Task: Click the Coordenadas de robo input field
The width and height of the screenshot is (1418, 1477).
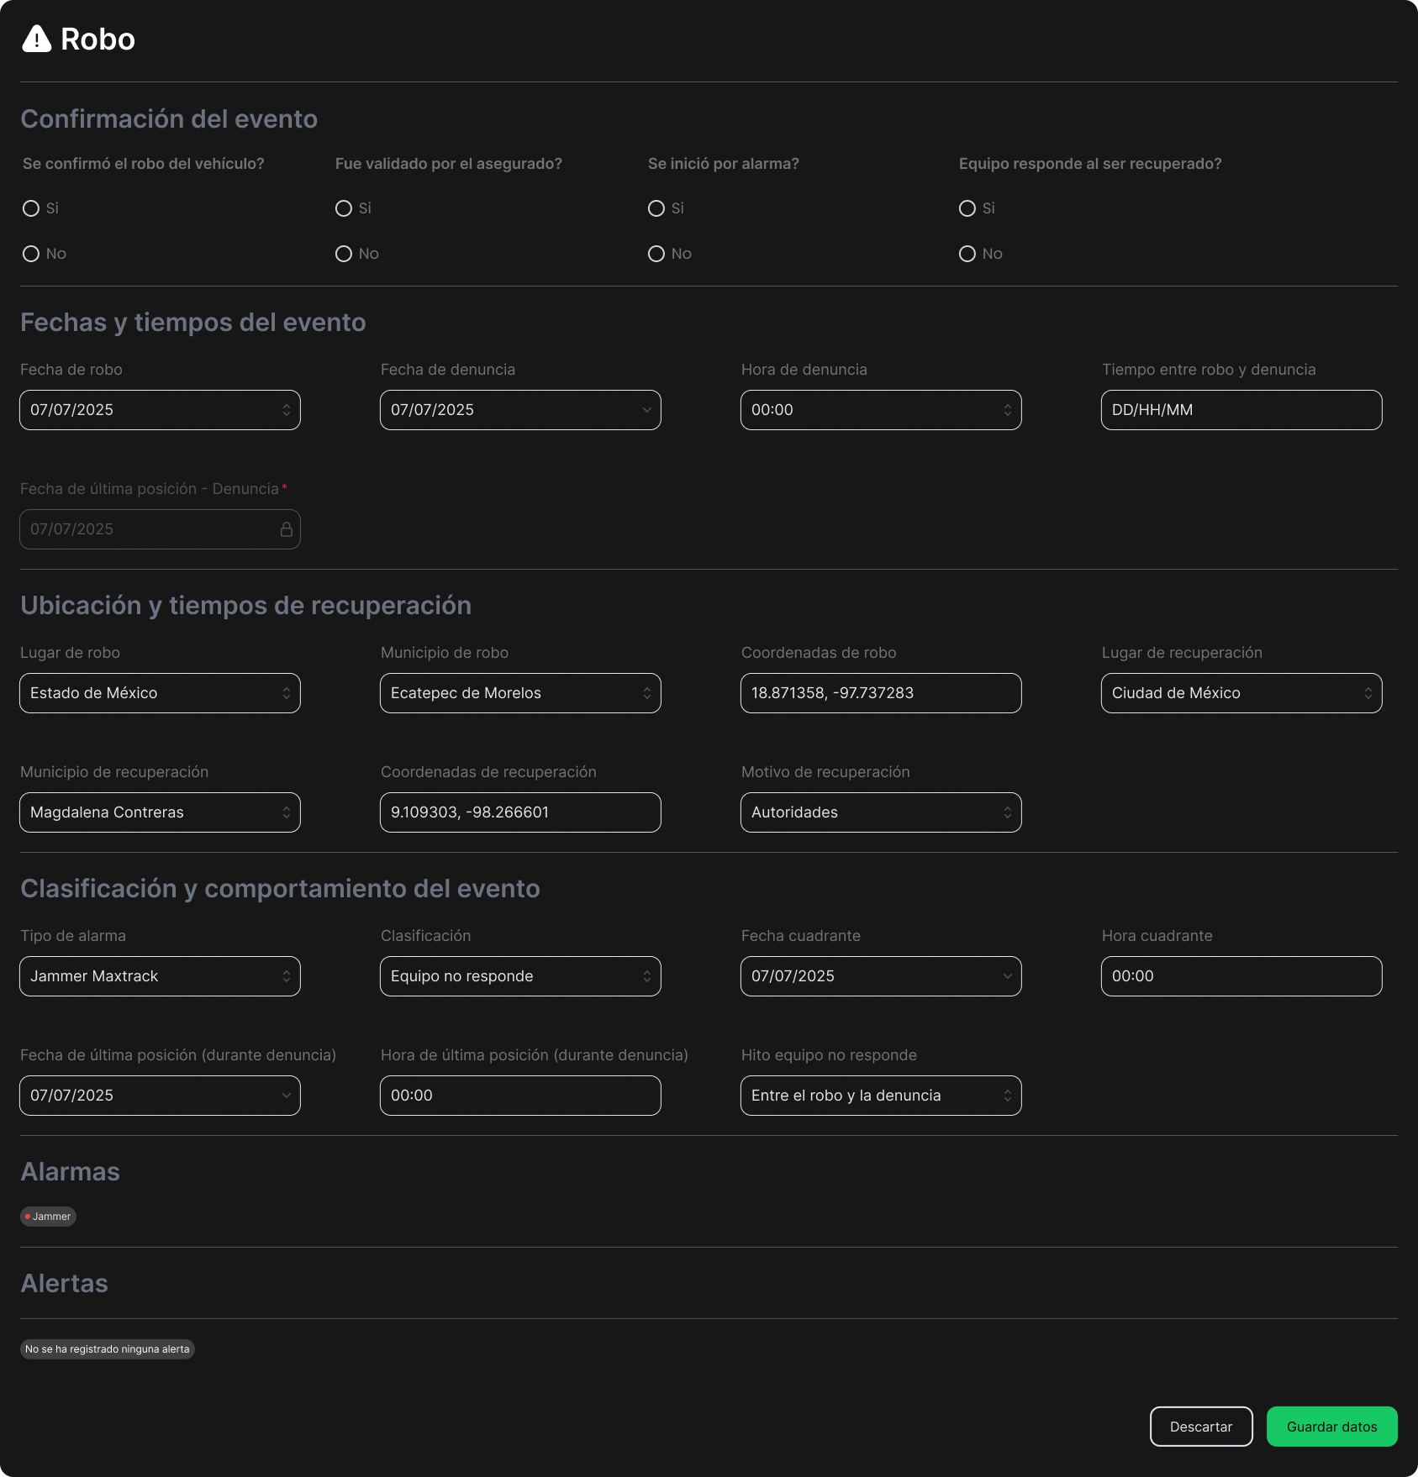Action: tap(881, 693)
